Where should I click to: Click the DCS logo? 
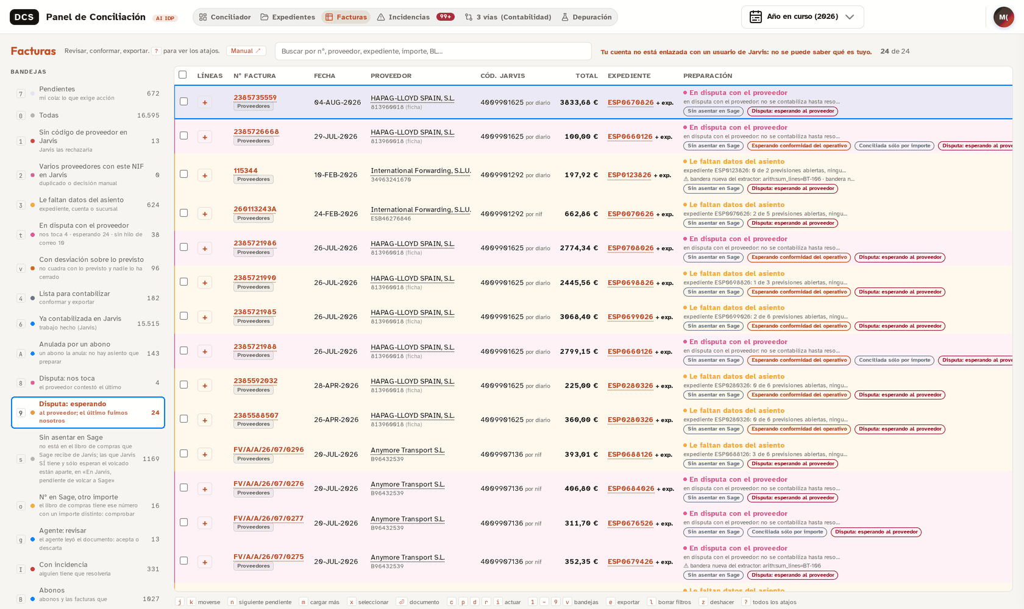[24, 17]
